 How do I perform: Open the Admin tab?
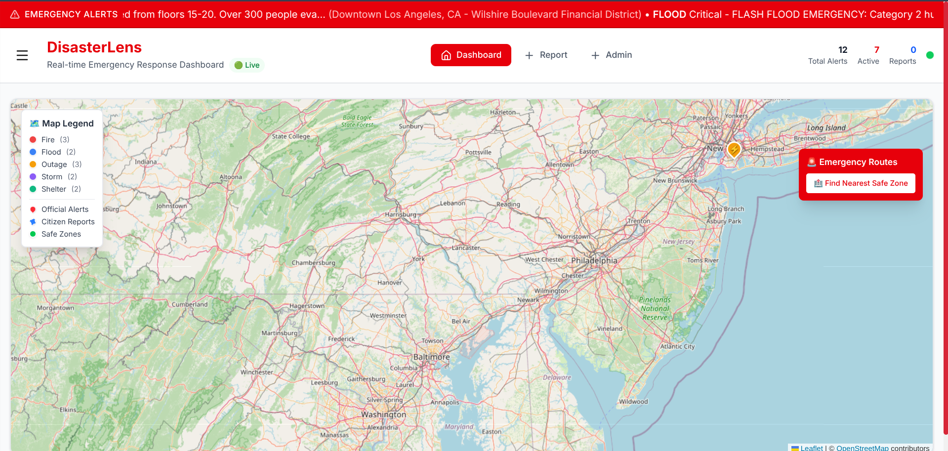tap(612, 55)
